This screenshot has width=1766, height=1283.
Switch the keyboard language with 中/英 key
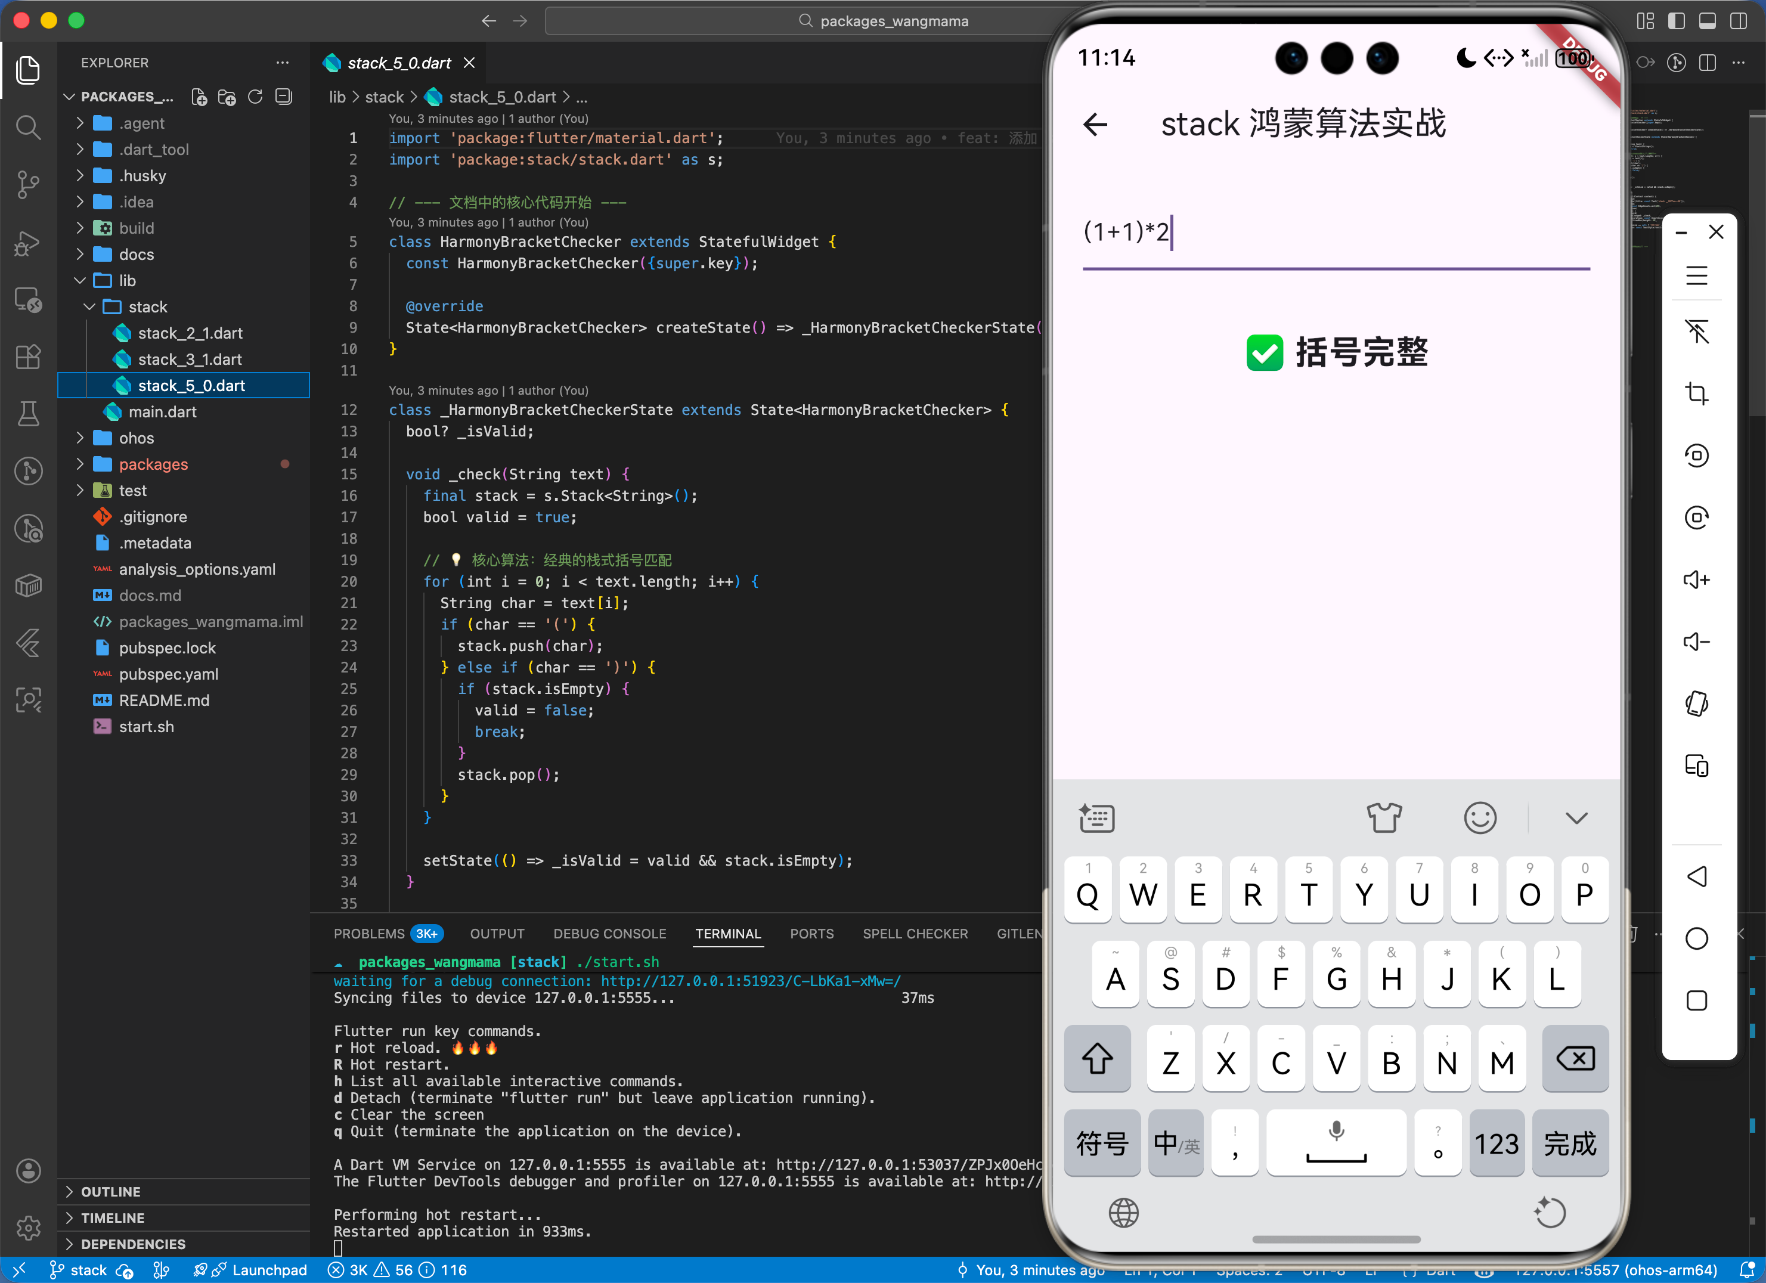(1175, 1143)
